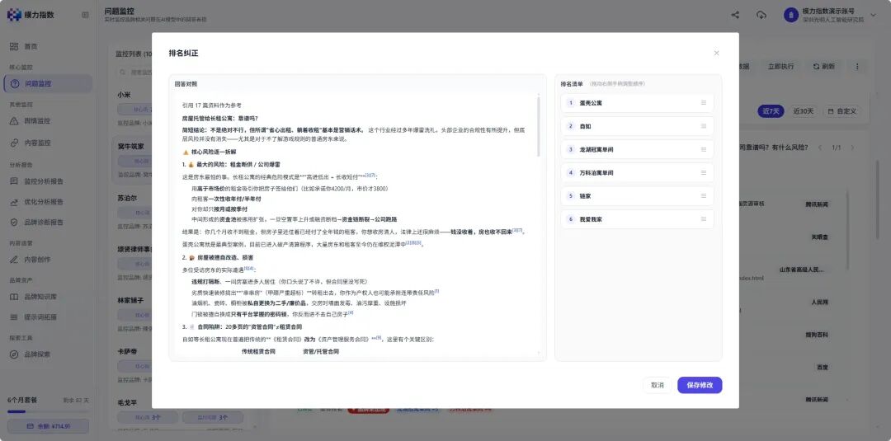Click the answer panel vertical scrollbar
This screenshot has height=441, width=891.
538,126
